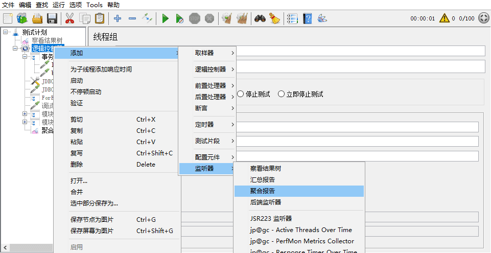This screenshot has height=253, width=491.
Task: Choose 复写 (Ctrl+Shift+C) context menu entry
Action: click(118, 153)
